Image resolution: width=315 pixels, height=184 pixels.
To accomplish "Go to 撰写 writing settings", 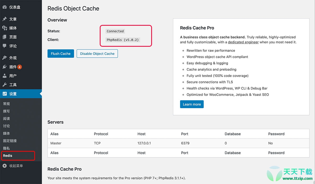I will click(7, 111).
